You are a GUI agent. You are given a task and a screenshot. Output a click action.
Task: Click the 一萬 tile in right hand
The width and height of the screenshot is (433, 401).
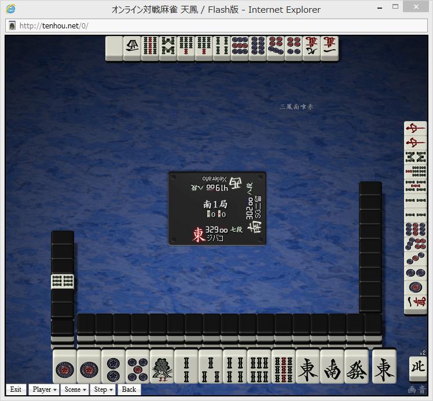coord(415,302)
